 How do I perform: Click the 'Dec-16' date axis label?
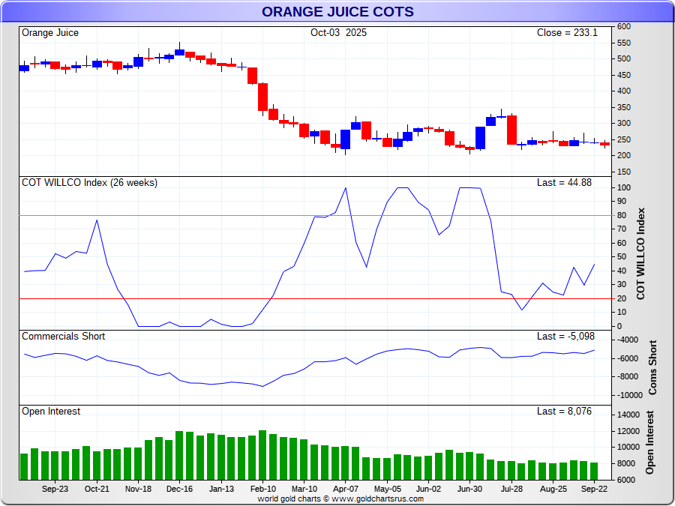point(179,490)
